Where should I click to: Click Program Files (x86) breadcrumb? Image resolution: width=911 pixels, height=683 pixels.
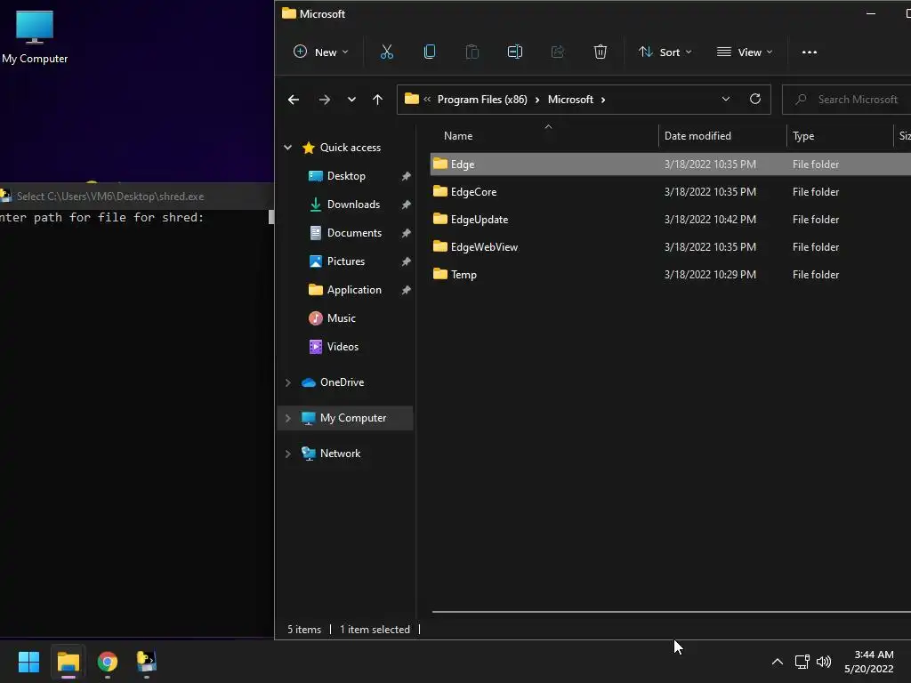tap(482, 100)
